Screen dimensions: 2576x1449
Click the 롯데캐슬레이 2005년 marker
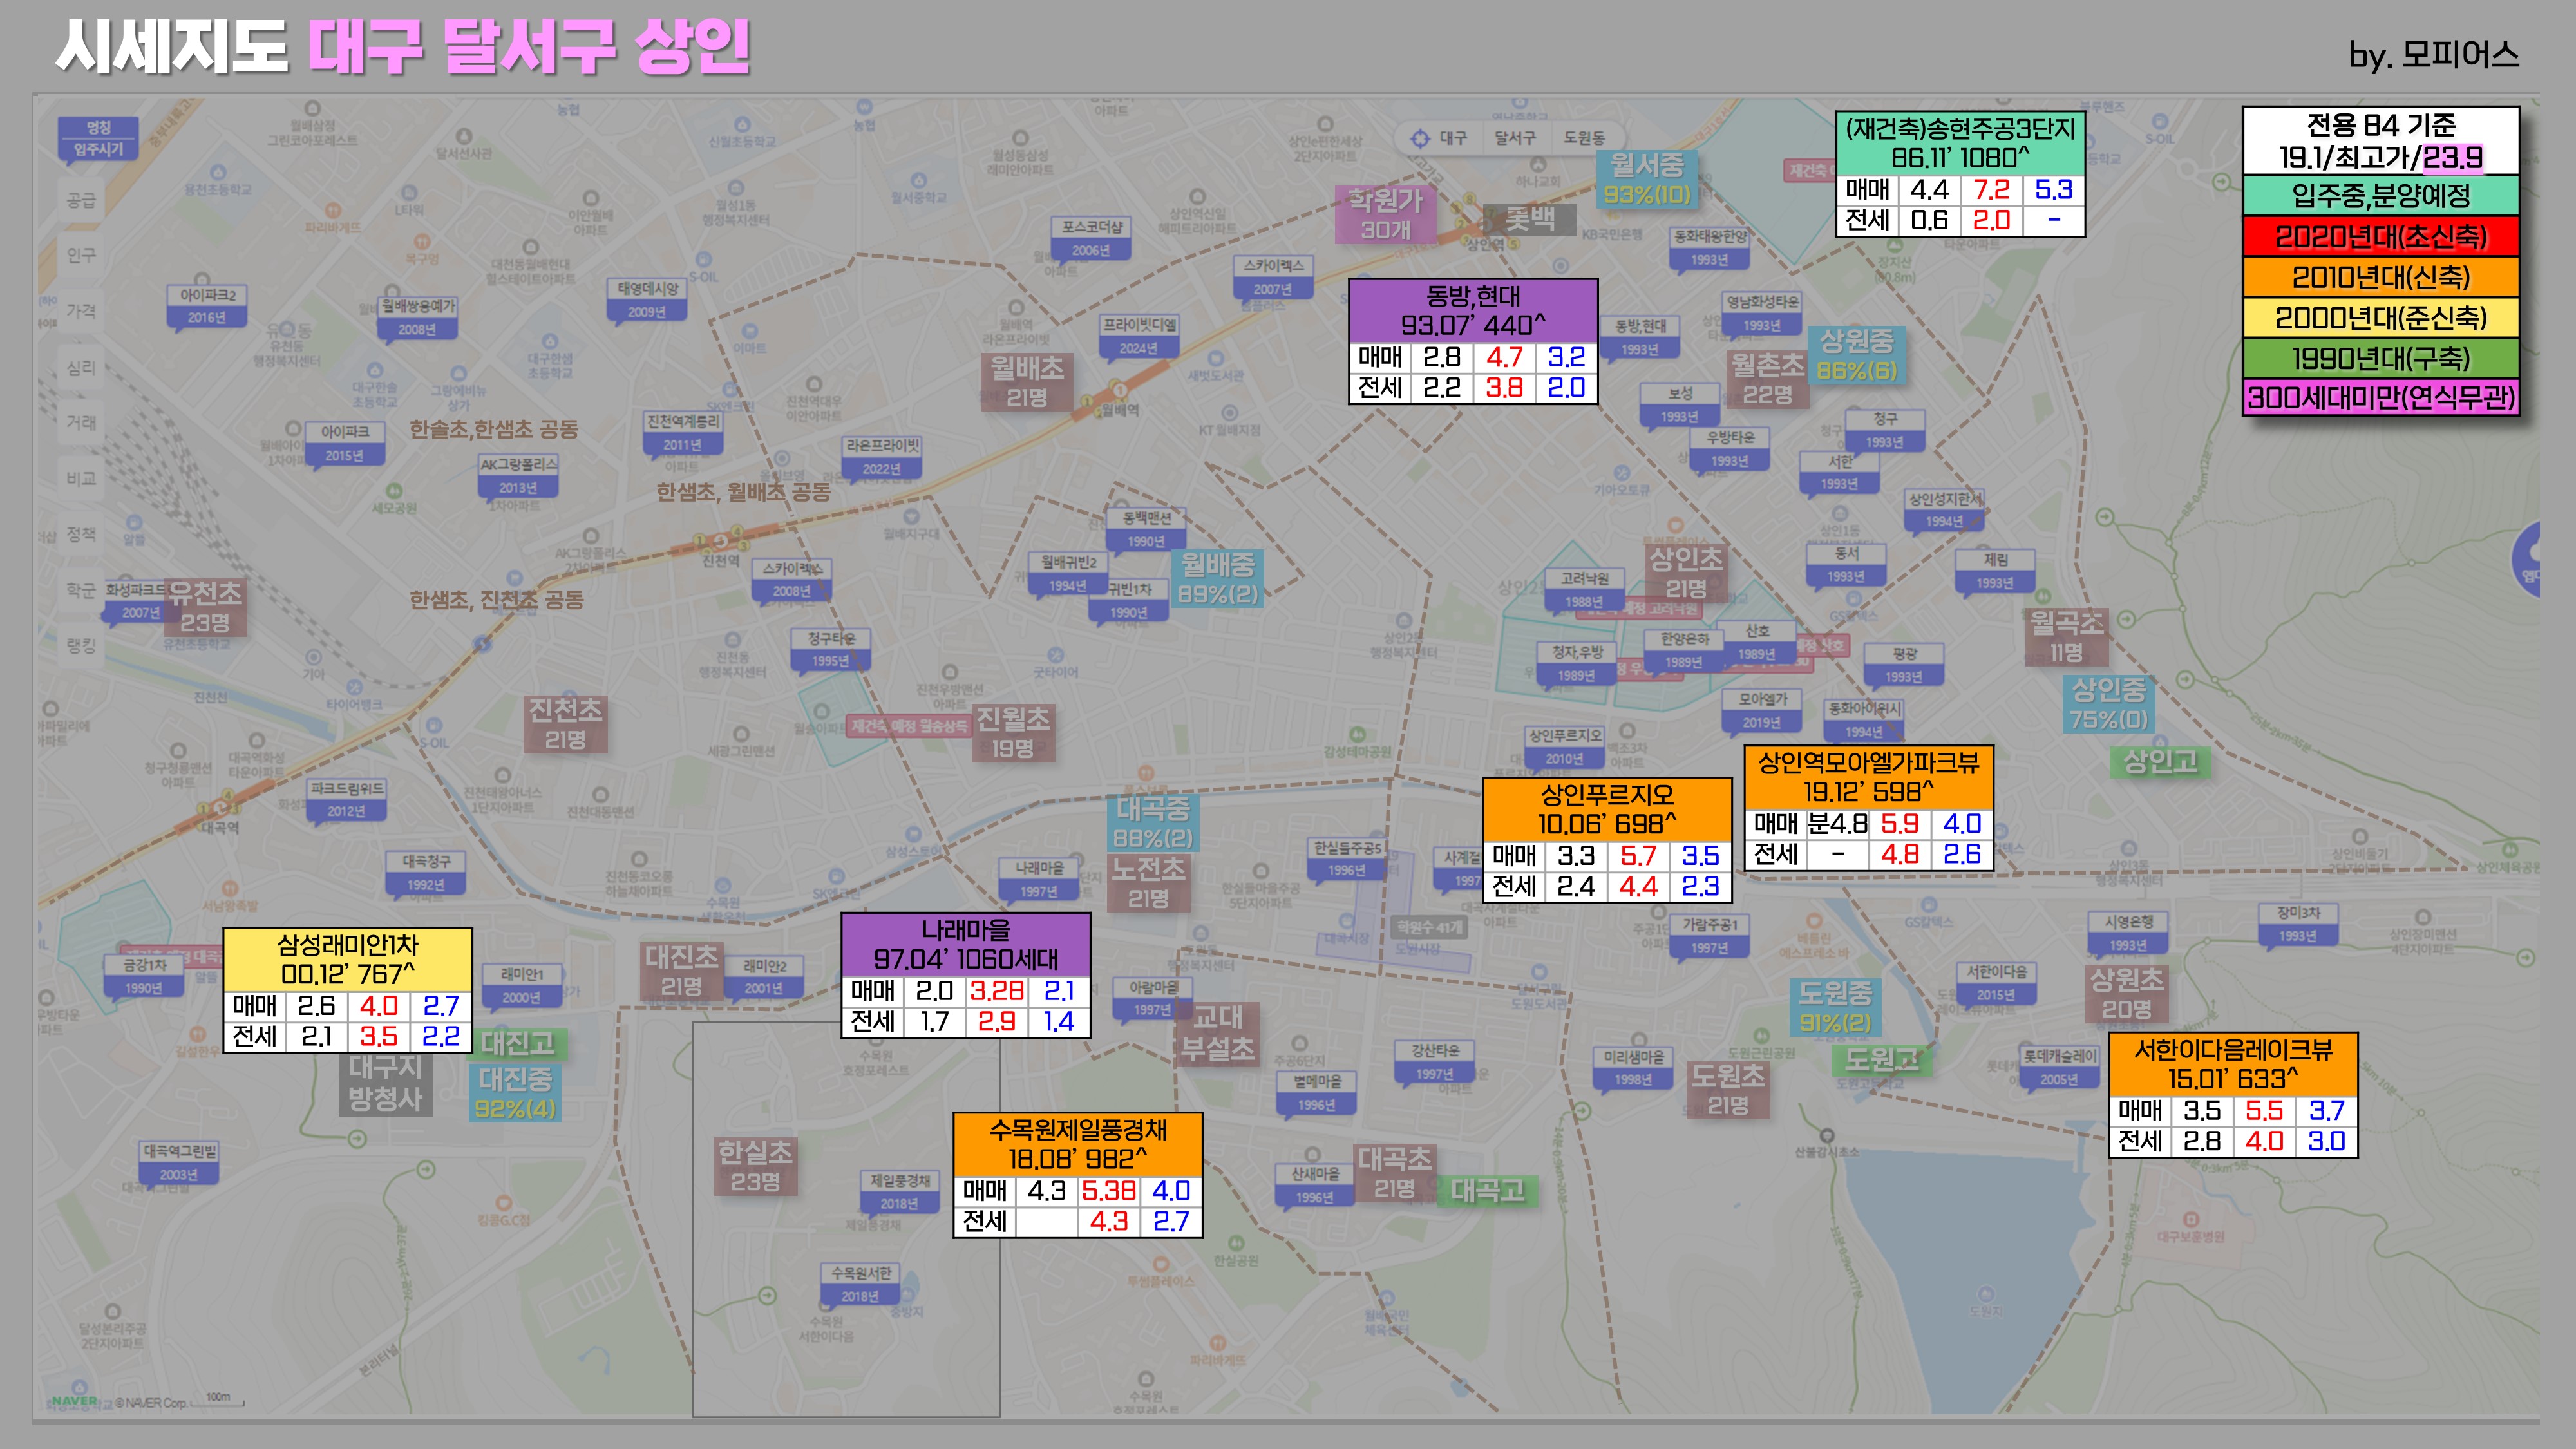(2059, 1067)
